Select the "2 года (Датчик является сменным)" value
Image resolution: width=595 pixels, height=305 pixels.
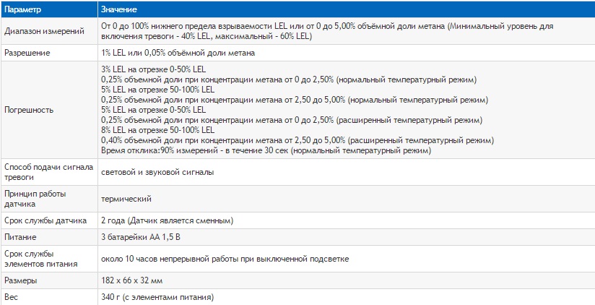166,220
